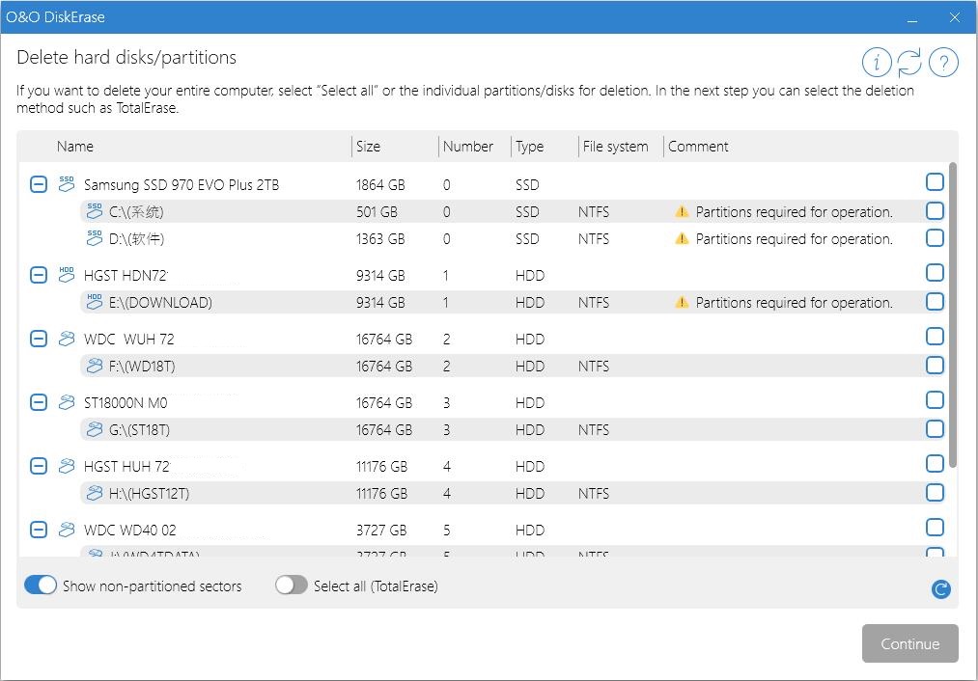Click the Samsung SSD 970 EVO drive icon

click(67, 184)
